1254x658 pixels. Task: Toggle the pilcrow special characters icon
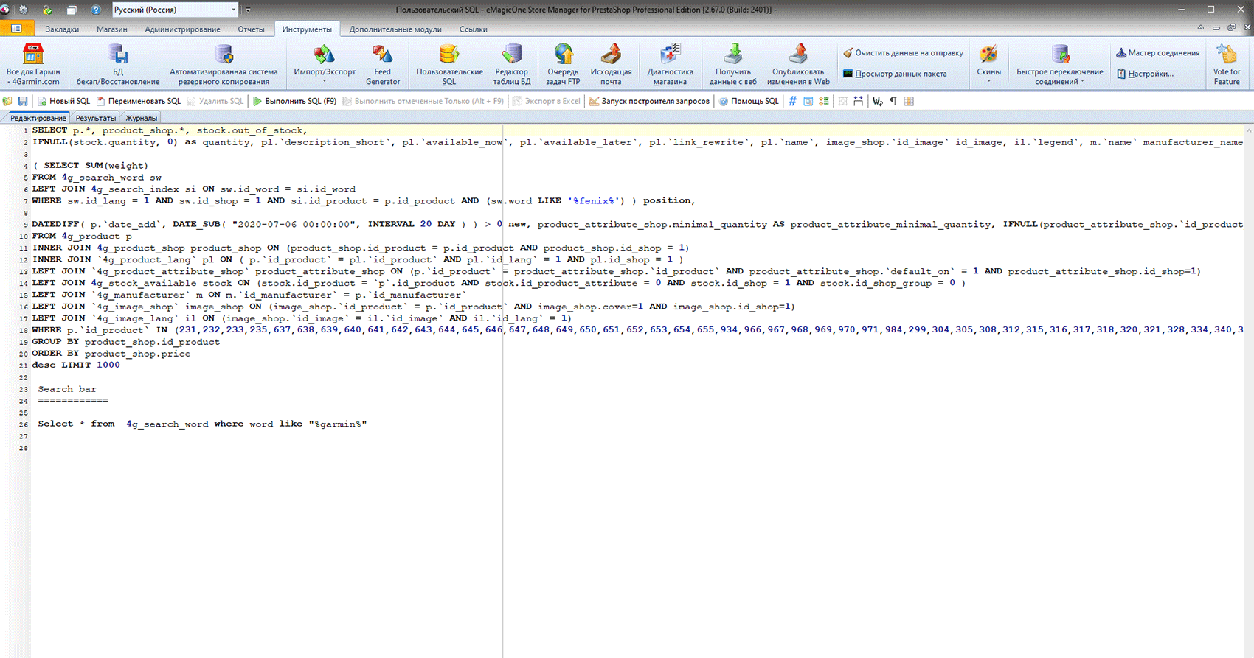pyautogui.click(x=893, y=101)
